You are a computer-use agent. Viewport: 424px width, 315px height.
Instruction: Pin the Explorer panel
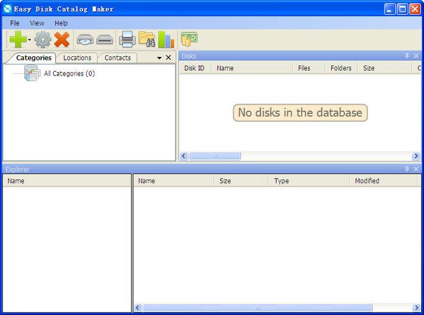pyautogui.click(x=406, y=169)
